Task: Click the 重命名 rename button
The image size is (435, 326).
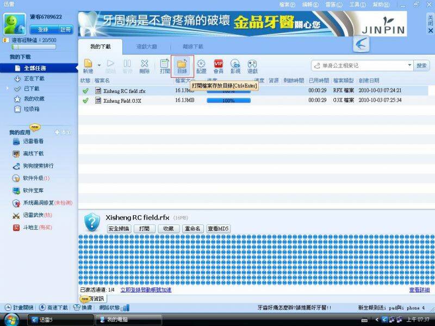Action: [192, 229]
